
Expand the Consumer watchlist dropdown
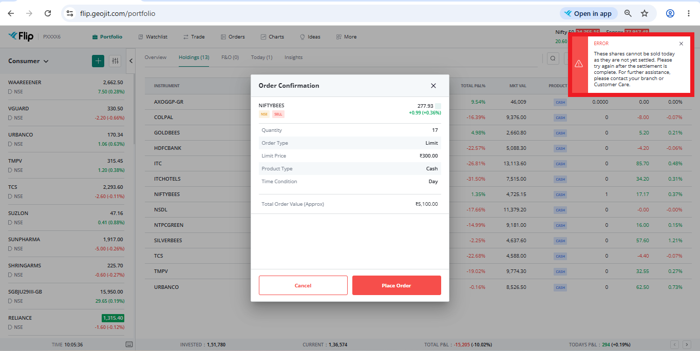[28, 61]
